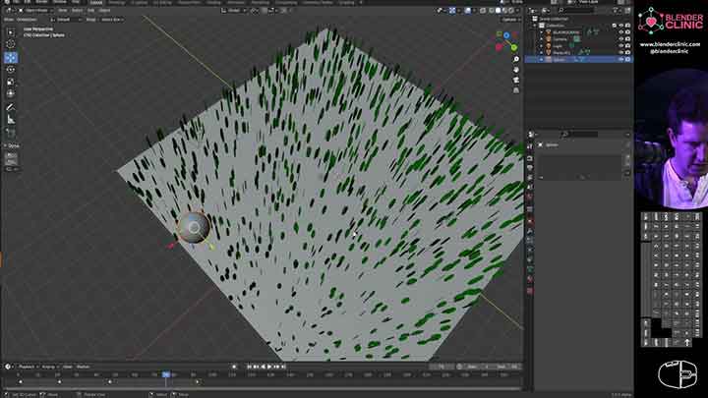This screenshot has width=708, height=398.
Task: Open the timeline Marker menu
Action: pos(83,367)
